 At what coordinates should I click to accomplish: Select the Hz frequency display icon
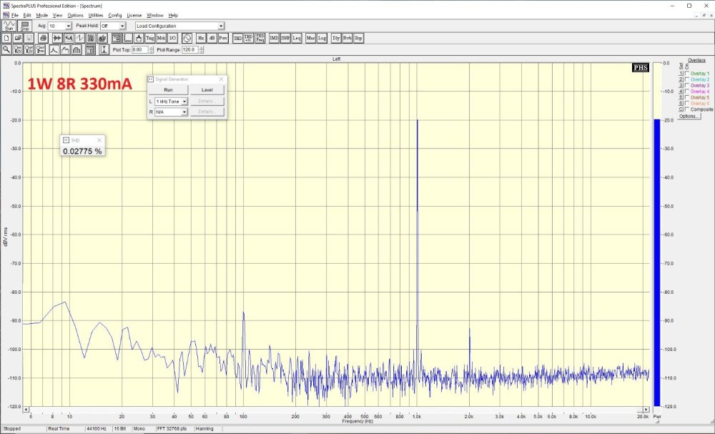tap(201, 37)
